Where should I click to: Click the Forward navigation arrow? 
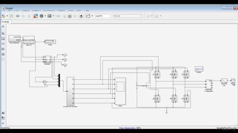click(23, 16)
